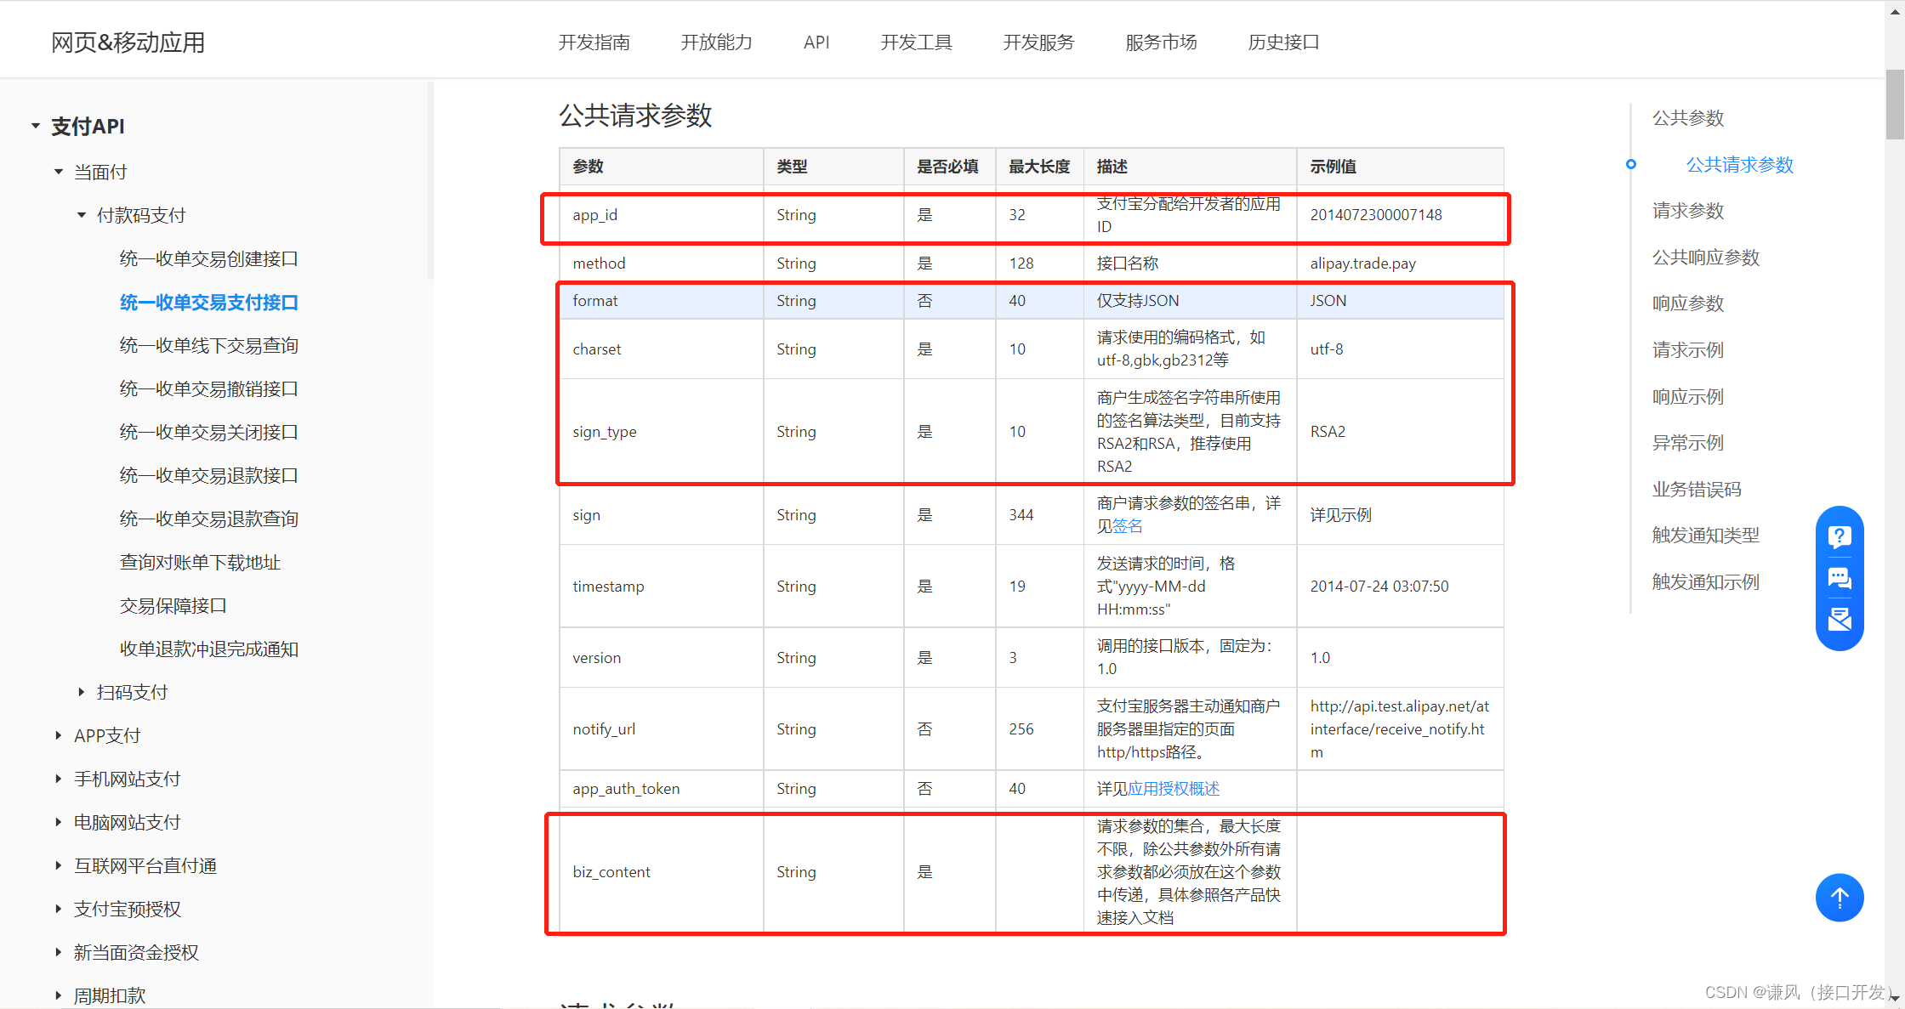Open 统一收单交易创建接口 in sidebar
The image size is (1905, 1009).
pos(208,258)
